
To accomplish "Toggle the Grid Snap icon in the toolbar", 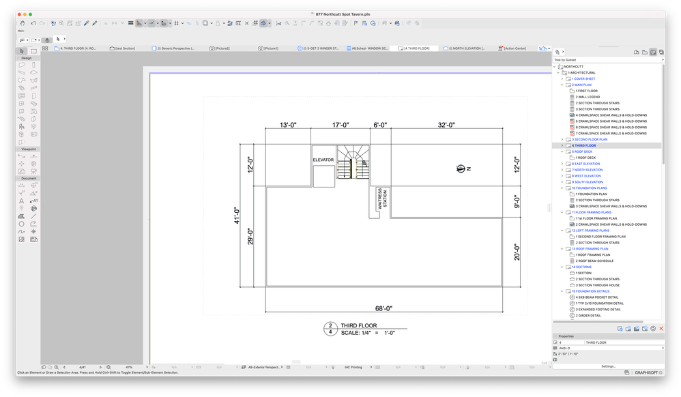I will tap(176, 23).
